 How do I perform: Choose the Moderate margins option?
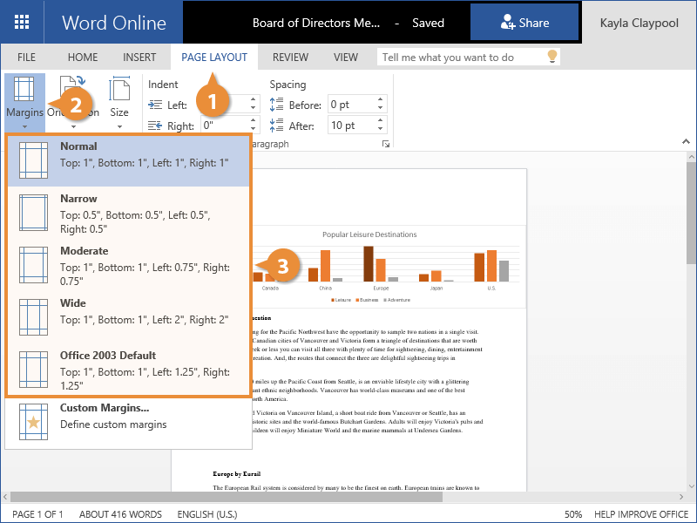pyautogui.click(x=129, y=265)
